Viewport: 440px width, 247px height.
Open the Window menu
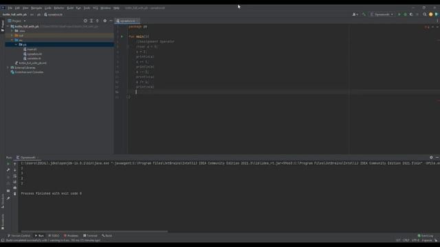pos(106,8)
